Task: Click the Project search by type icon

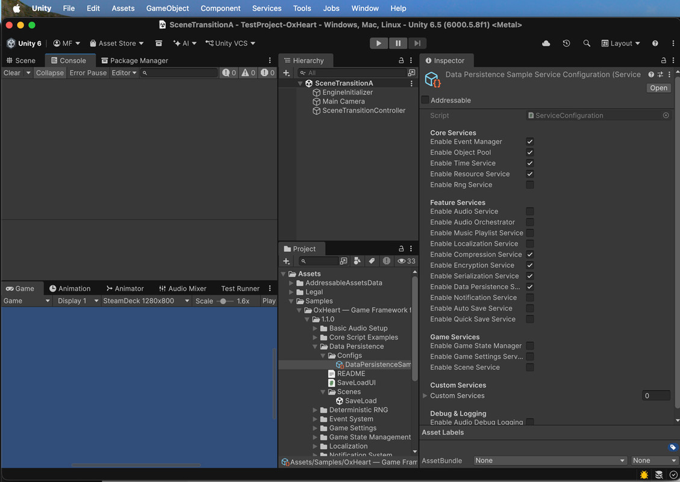Action: (357, 261)
